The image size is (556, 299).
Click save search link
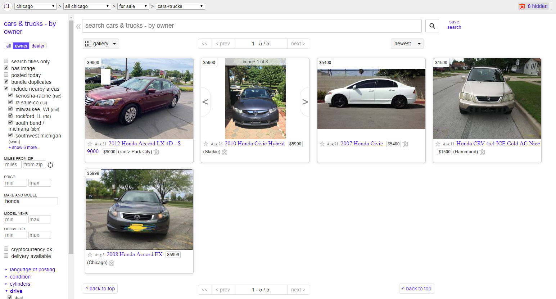tap(454, 24)
